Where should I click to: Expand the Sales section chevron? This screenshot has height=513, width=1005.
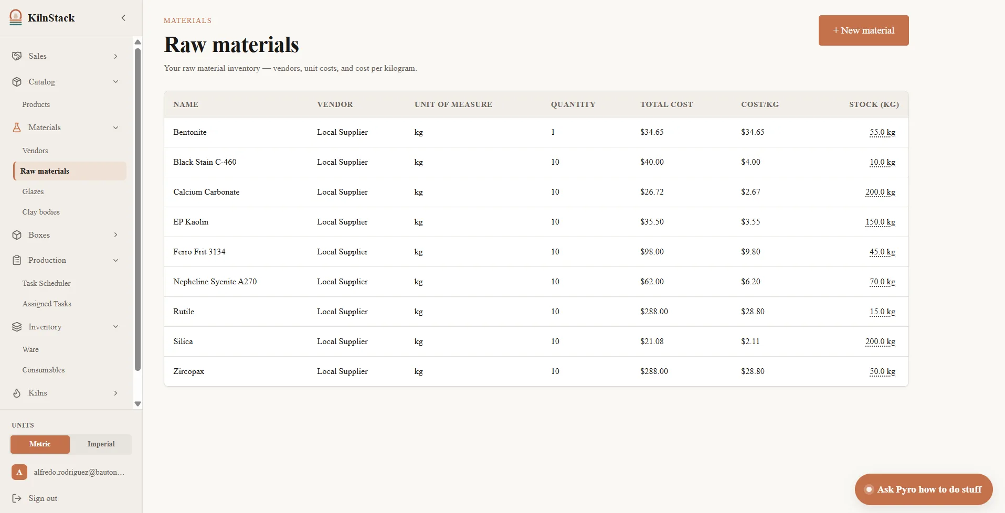116,56
